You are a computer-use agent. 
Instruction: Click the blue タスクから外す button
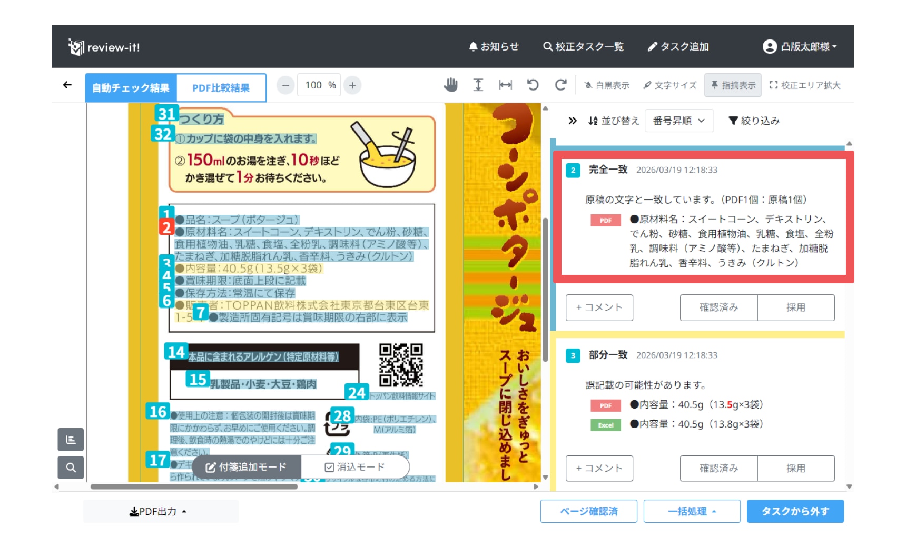(x=795, y=511)
